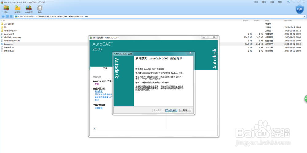This screenshot has width=307, height=153.
Task: Open the 文件 menu
Action: click(256, 2)
